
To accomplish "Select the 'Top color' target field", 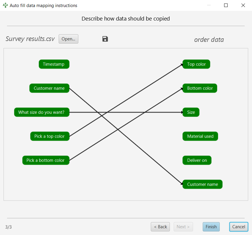I will pos(196,64).
